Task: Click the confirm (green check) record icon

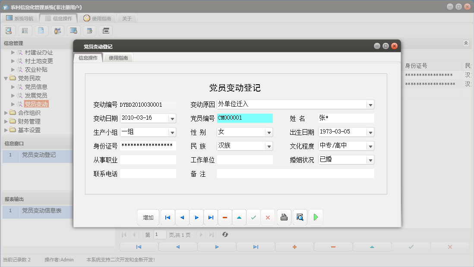Action: [x=253, y=217]
